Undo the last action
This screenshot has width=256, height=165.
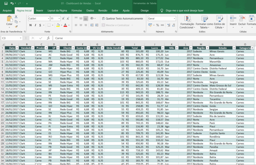[x=12, y=3]
